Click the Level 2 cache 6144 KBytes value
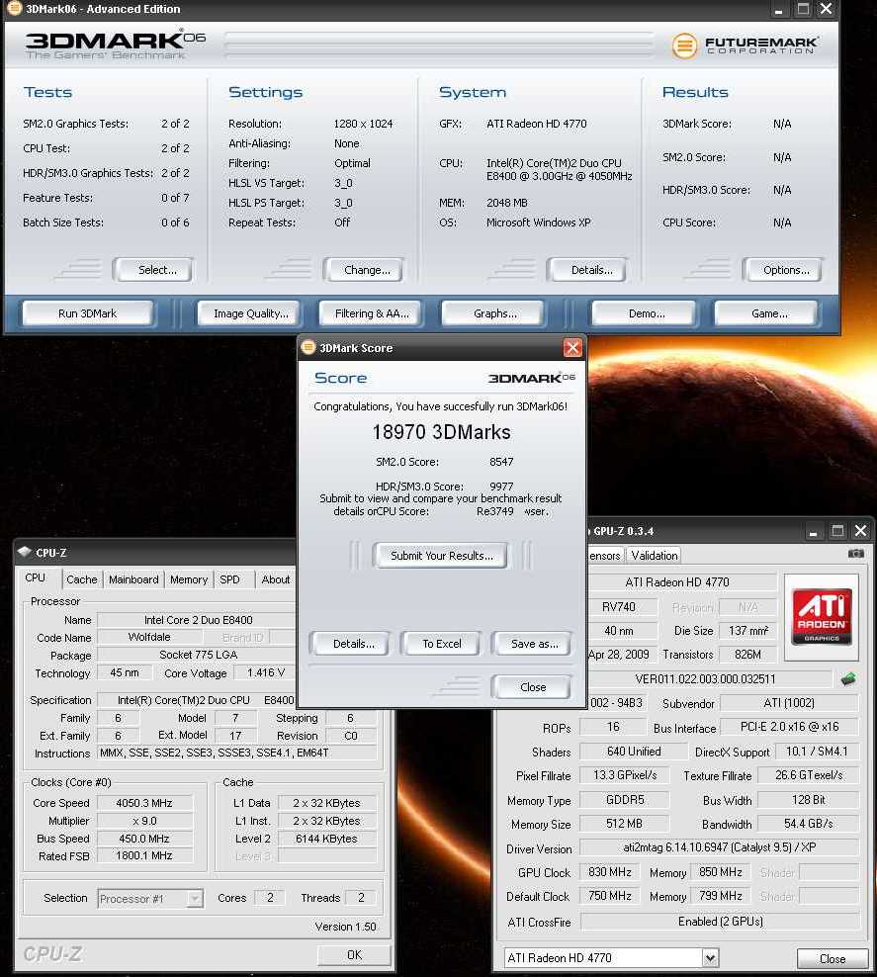877x977 pixels. 326,839
